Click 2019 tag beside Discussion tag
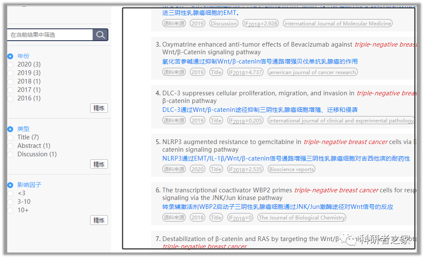424x258 pixels. point(198,23)
